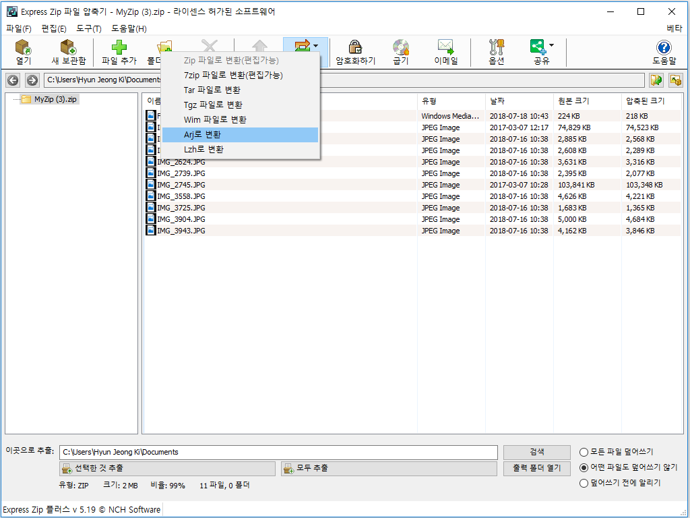Screen dimensions: 690x518
Task: Select the file IMG_3943.JPG
Action: 181,231
